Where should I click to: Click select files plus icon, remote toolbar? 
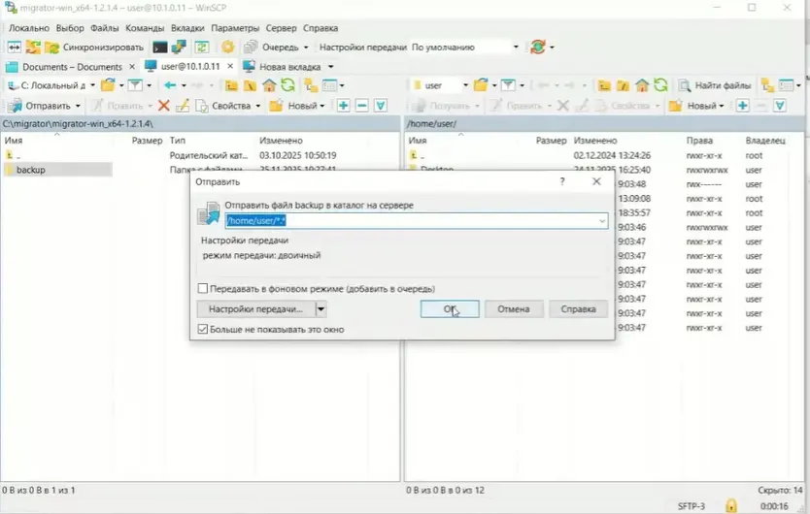pos(742,106)
